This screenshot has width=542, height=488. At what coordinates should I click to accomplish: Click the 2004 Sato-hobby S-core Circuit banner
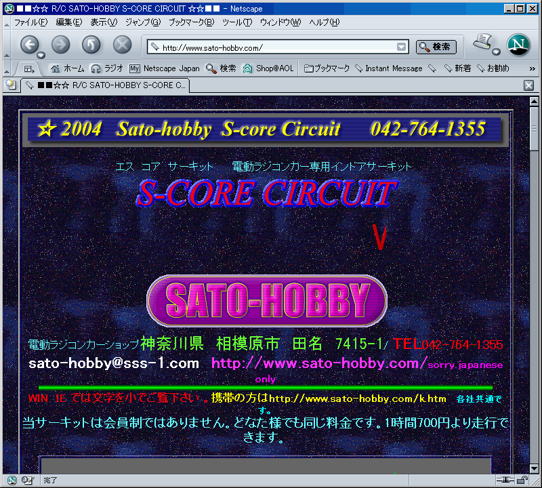click(x=265, y=129)
